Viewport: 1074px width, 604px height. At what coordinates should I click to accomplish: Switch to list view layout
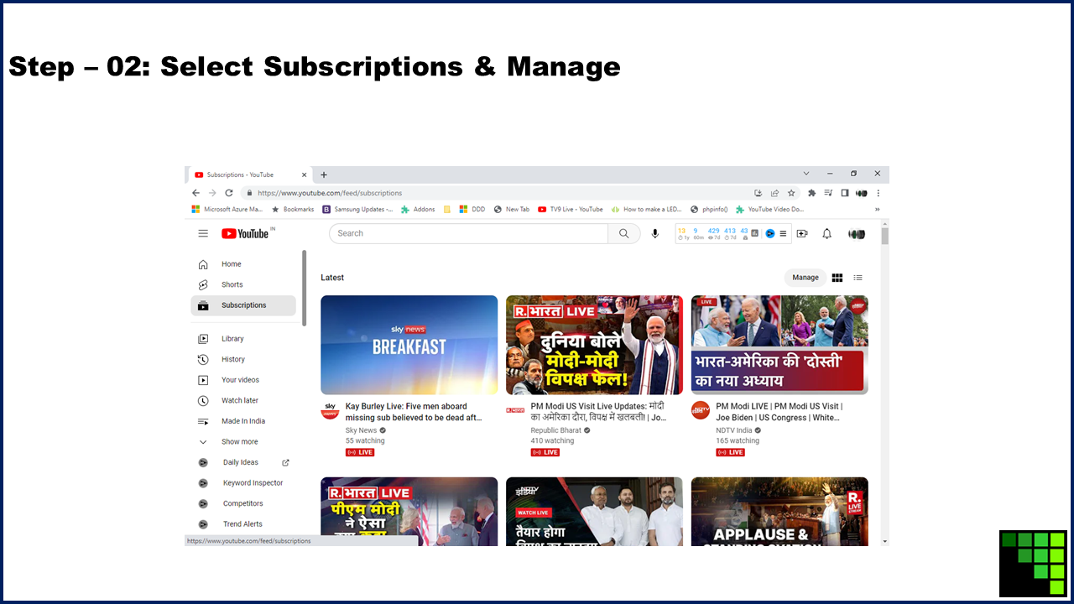[858, 278]
